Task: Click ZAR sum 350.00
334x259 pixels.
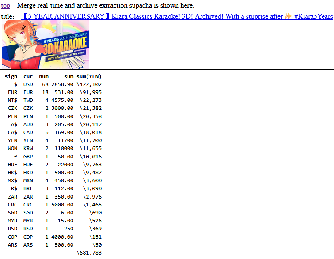Action: [64, 197]
